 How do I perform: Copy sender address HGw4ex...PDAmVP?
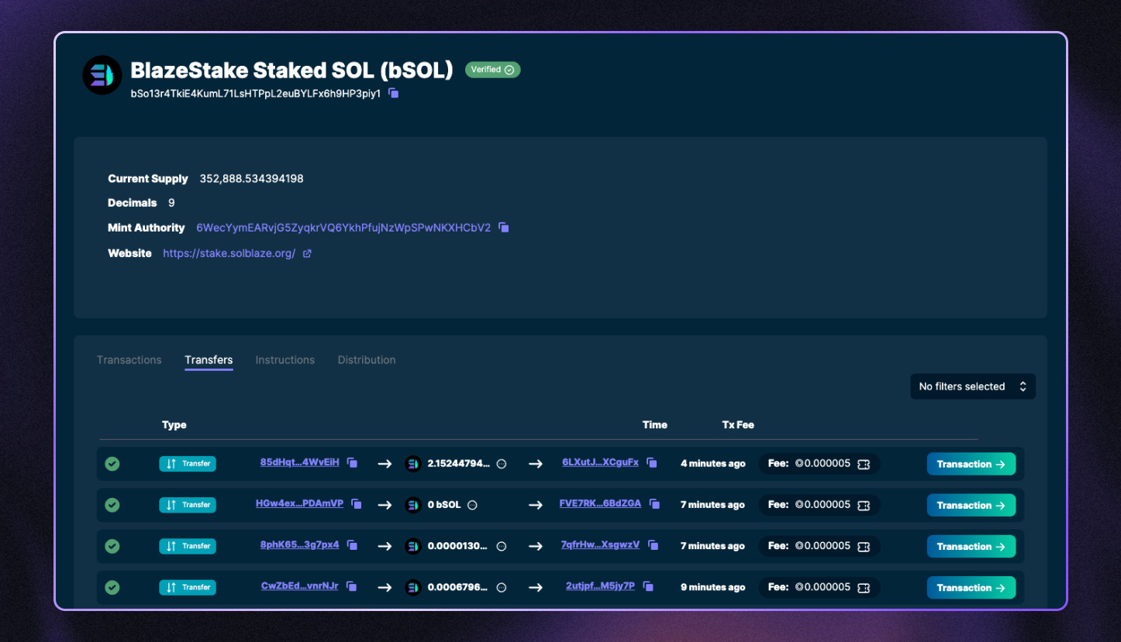click(357, 503)
